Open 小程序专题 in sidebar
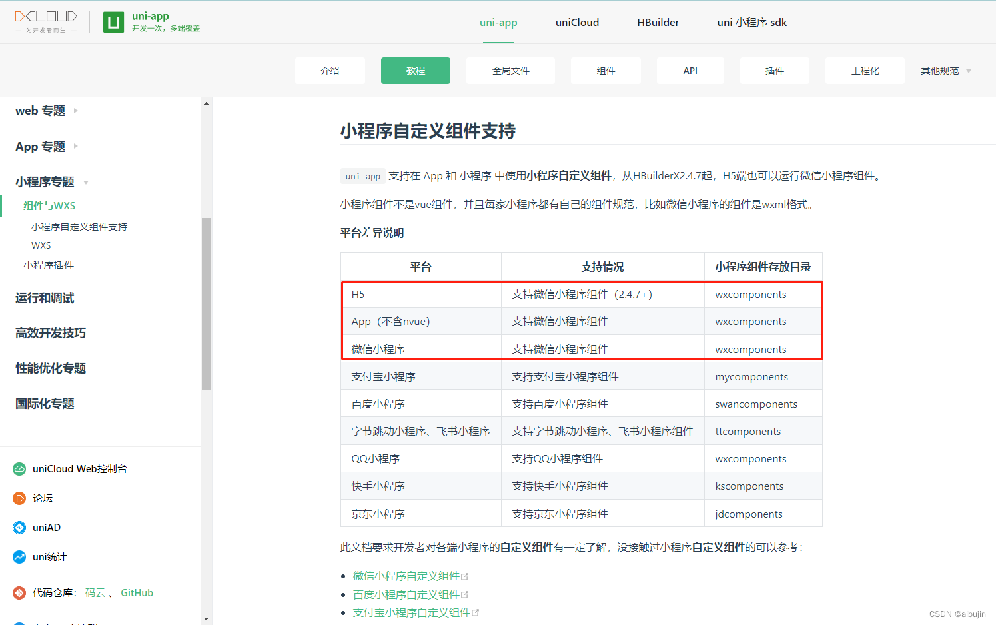 (x=45, y=182)
